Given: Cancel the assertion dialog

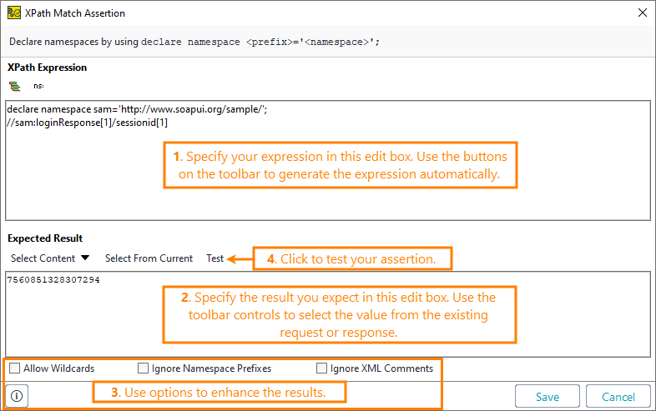Looking at the screenshot, I should point(618,396).
